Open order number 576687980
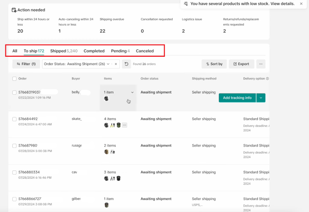This screenshot has height=212, width=309. (x=28, y=145)
